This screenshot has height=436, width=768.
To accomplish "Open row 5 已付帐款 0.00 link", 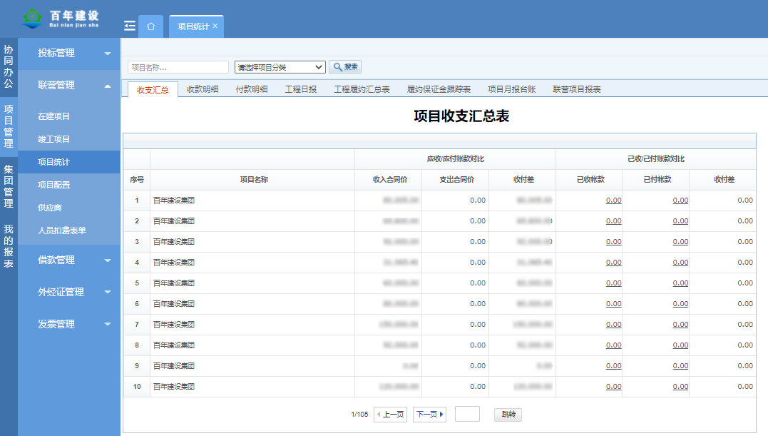I will pos(680,283).
